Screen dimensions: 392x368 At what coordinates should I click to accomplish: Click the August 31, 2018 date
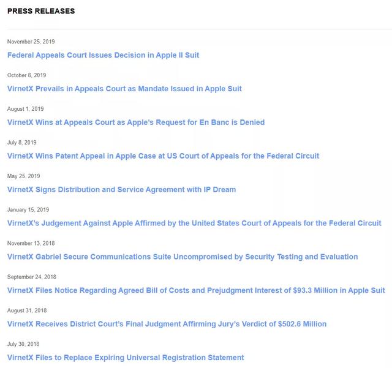pyautogui.click(x=26, y=310)
